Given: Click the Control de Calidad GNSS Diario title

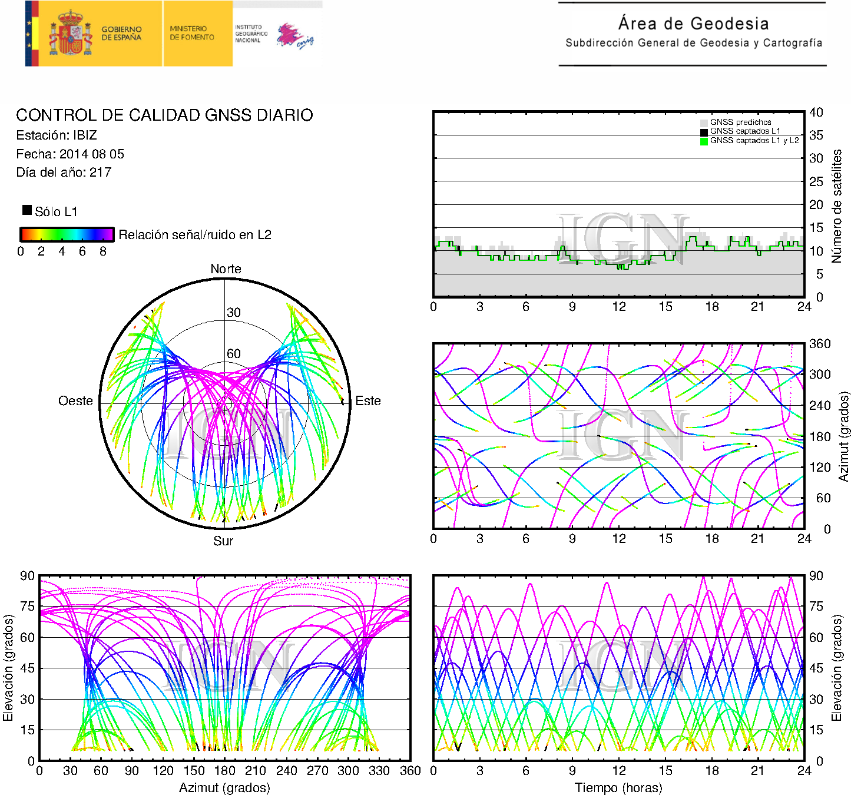Looking at the screenshot, I should pyautogui.click(x=164, y=115).
